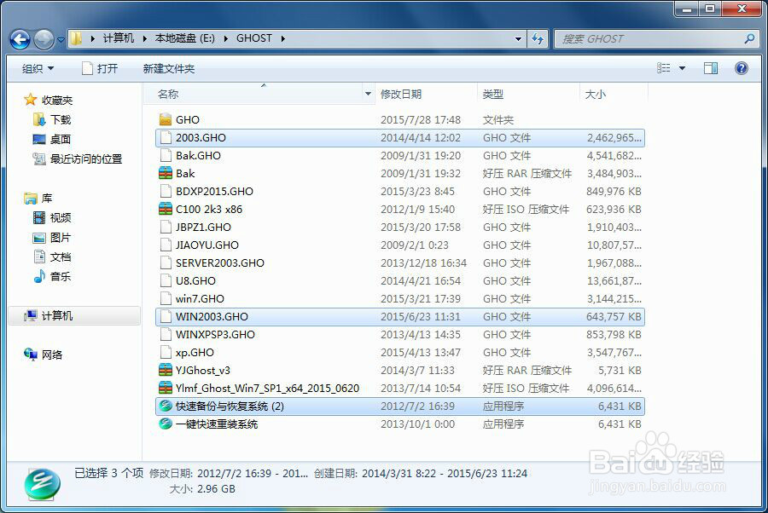Viewport: 768px width, 513px height.
Task: Open the recent pages dropdown beside forward arrow
Action: [61, 38]
